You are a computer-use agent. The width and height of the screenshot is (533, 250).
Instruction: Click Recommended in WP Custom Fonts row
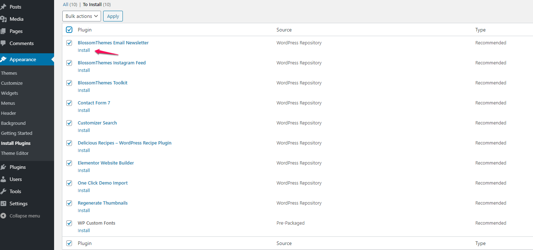pyautogui.click(x=491, y=223)
